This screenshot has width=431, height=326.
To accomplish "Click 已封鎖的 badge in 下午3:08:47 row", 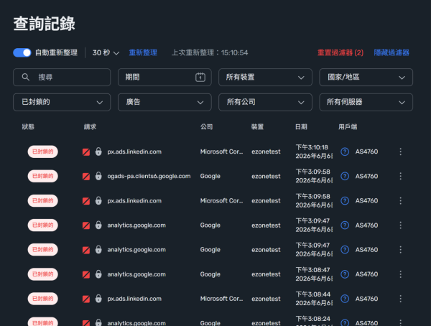I will tap(43, 274).
